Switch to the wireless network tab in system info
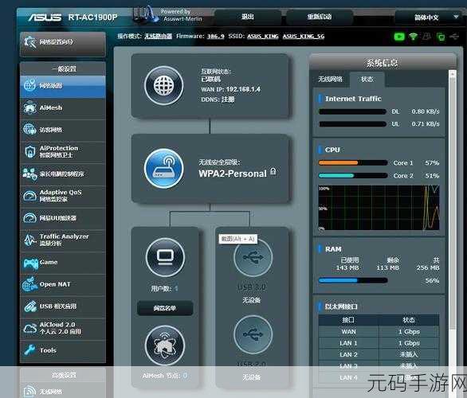 [330, 79]
